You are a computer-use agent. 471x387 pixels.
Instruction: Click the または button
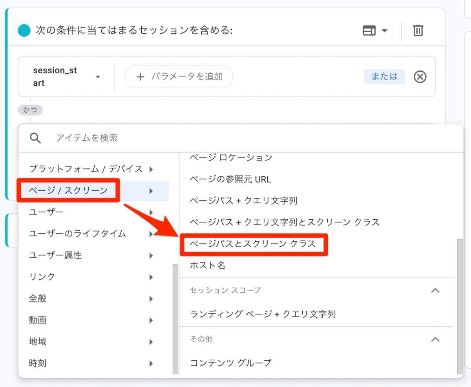click(x=384, y=76)
